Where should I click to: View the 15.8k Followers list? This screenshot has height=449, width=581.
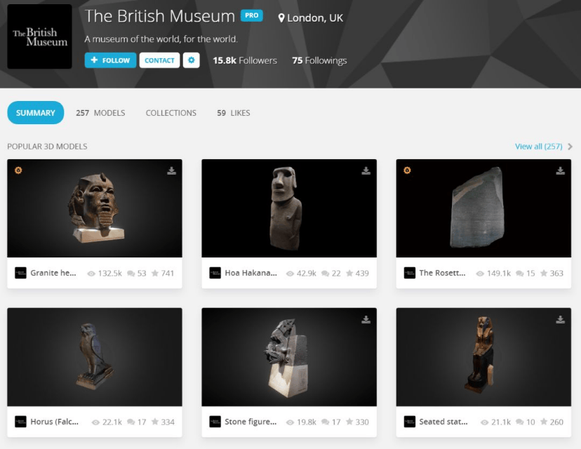click(245, 60)
